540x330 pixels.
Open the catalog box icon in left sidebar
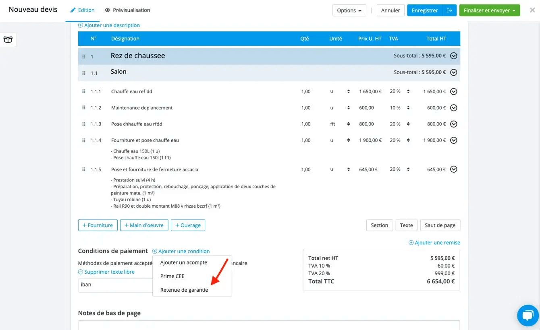click(8, 39)
